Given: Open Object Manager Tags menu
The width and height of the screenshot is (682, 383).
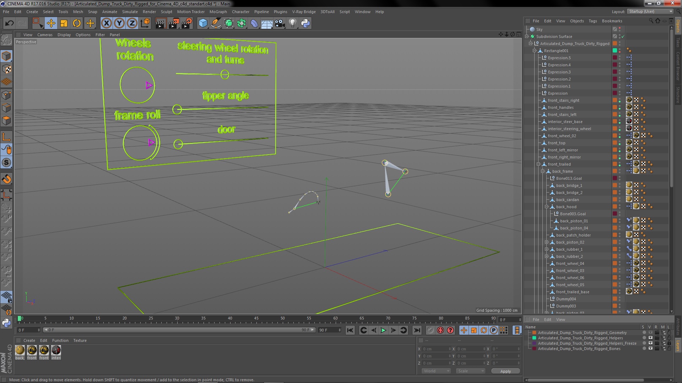Looking at the screenshot, I should coord(592,21).
